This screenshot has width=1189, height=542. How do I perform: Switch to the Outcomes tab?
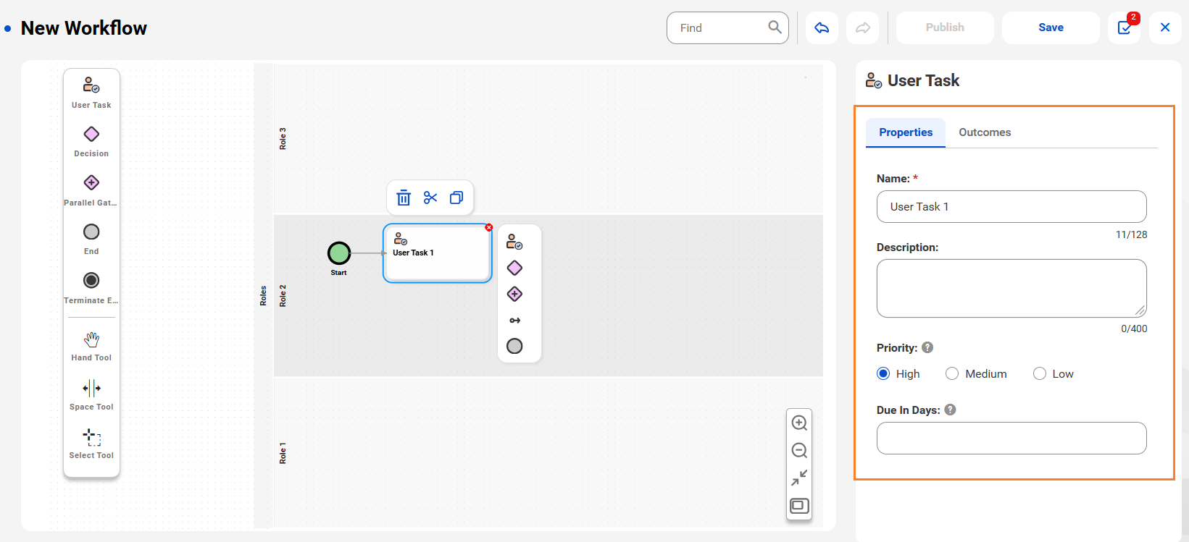pyautogui.click(x=985, y=132)
